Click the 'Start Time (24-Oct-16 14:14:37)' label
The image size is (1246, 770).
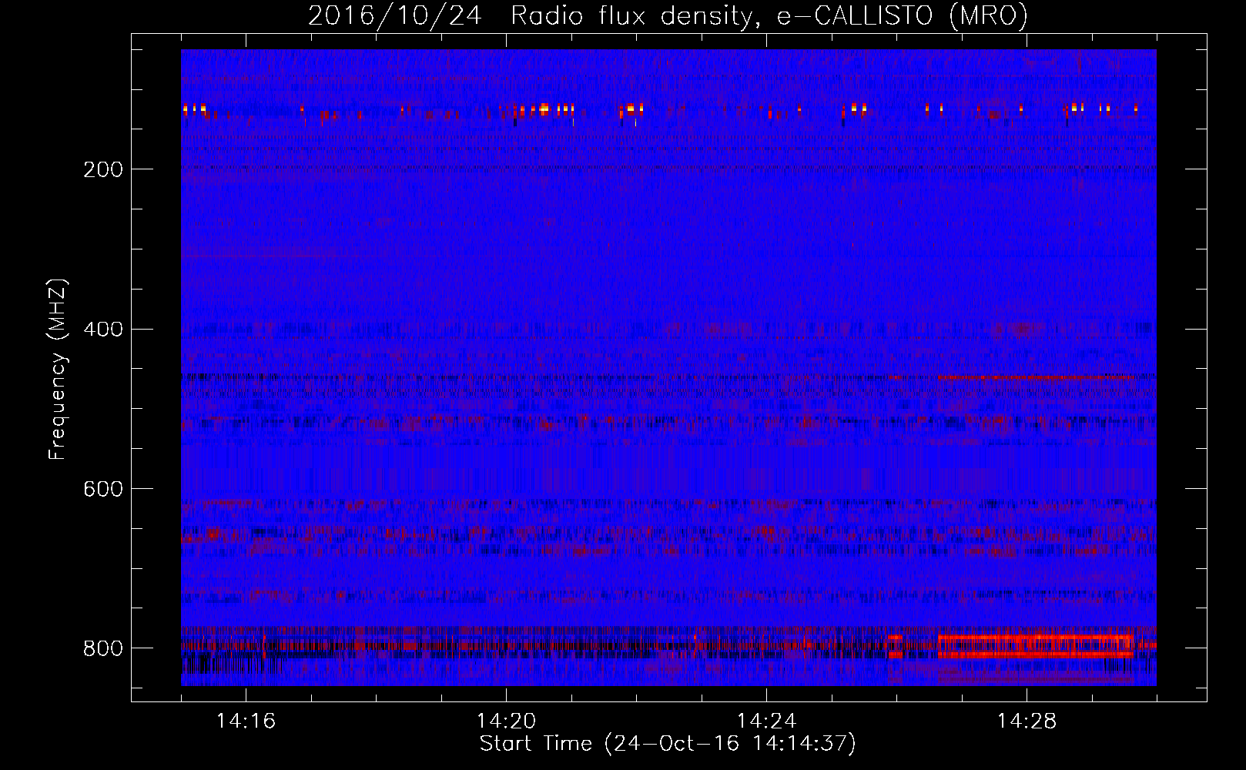point(668,744)
